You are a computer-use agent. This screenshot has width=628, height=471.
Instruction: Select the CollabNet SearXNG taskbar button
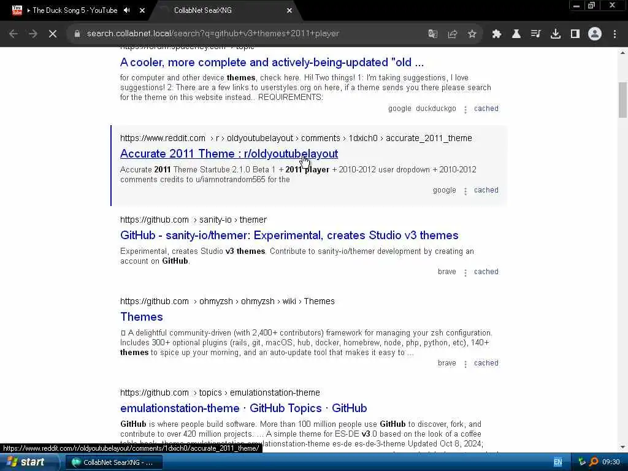coord(113,462)
